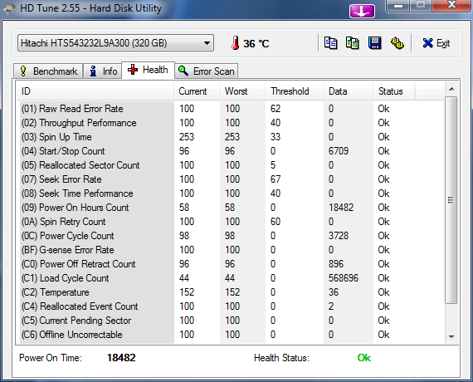Viewport: 473px width, 382px height.
Task: Click the 6709 Start/Stop data value
Action: coord(339,151)
